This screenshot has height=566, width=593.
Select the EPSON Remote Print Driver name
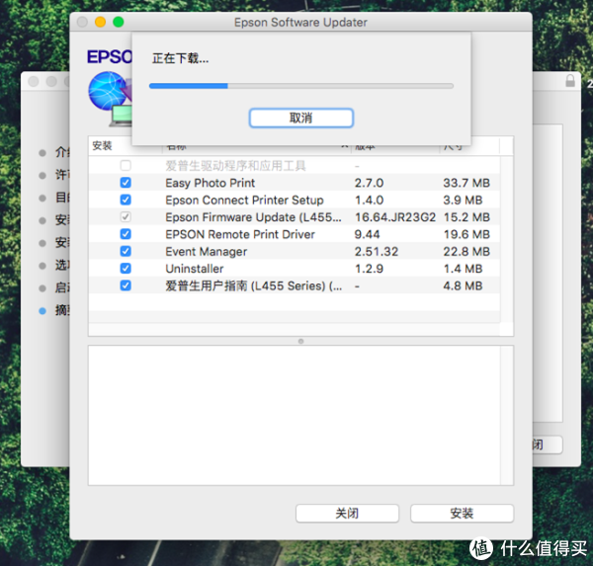click(x=240, y=234)
